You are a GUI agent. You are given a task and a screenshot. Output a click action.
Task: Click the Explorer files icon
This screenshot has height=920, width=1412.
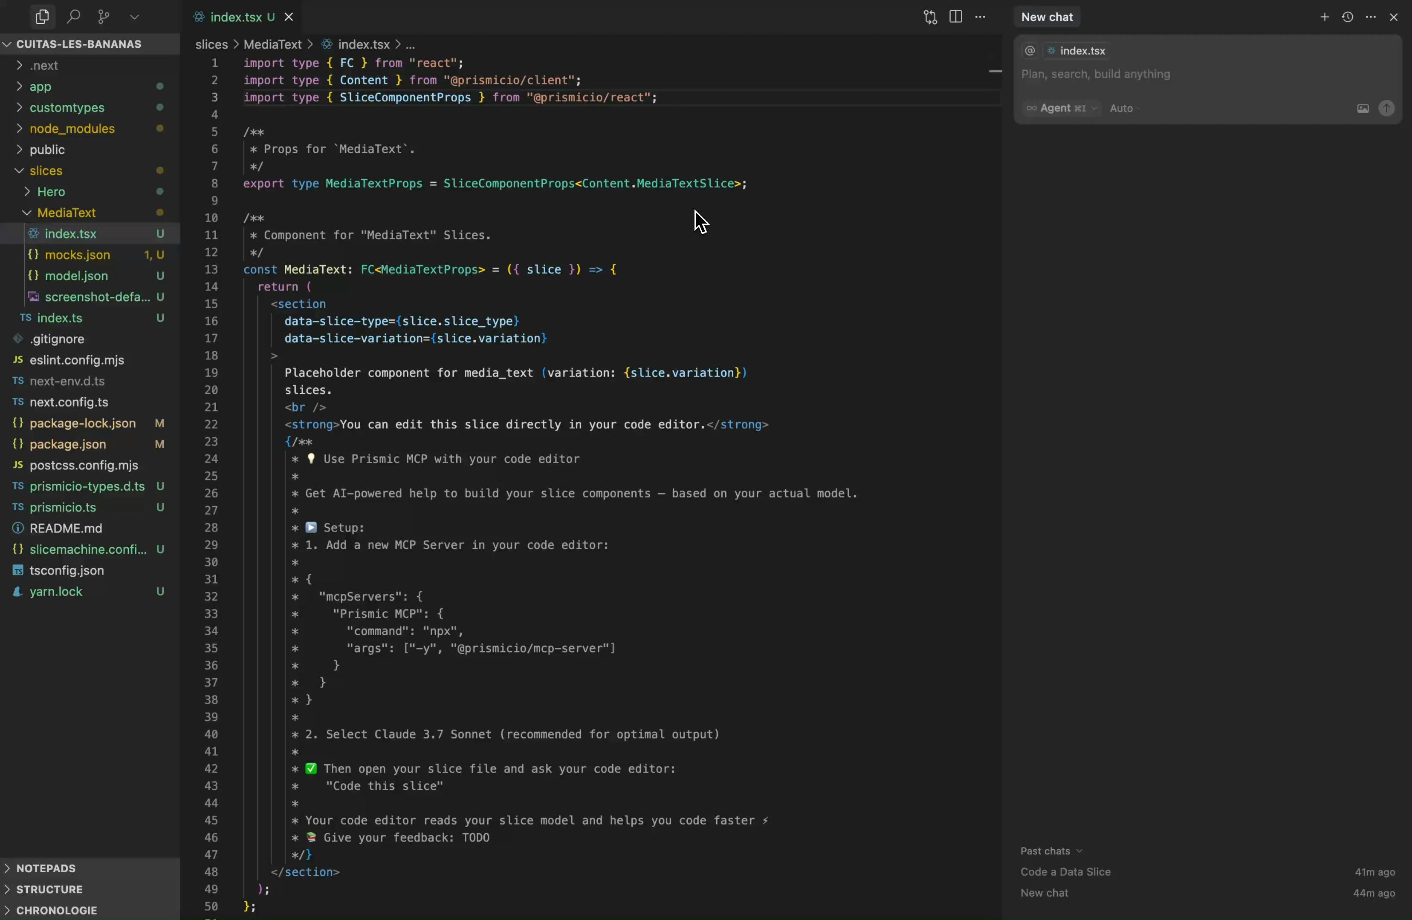tap(42, 17)
